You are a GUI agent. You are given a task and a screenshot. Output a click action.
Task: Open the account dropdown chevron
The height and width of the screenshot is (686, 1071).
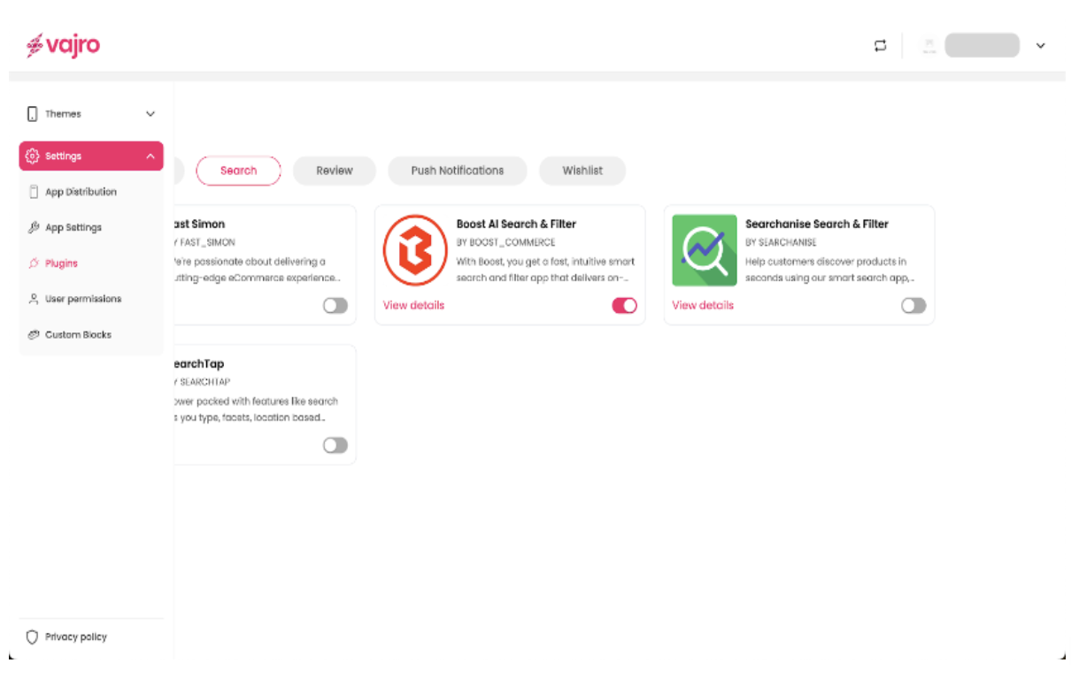(x=1040, y=46)
